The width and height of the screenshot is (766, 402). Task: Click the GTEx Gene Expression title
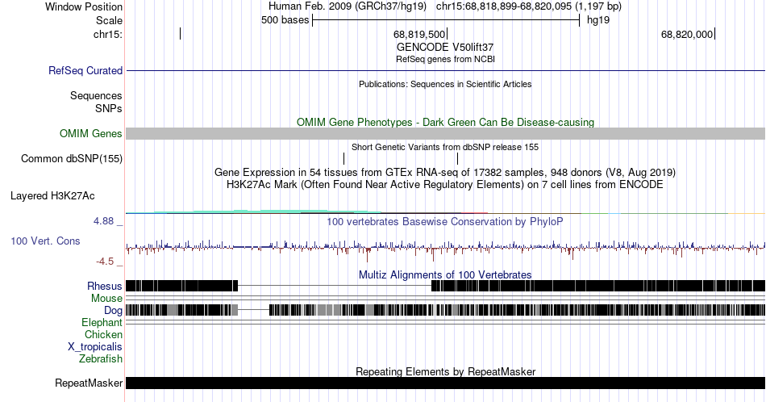click(x=445, y=172)
